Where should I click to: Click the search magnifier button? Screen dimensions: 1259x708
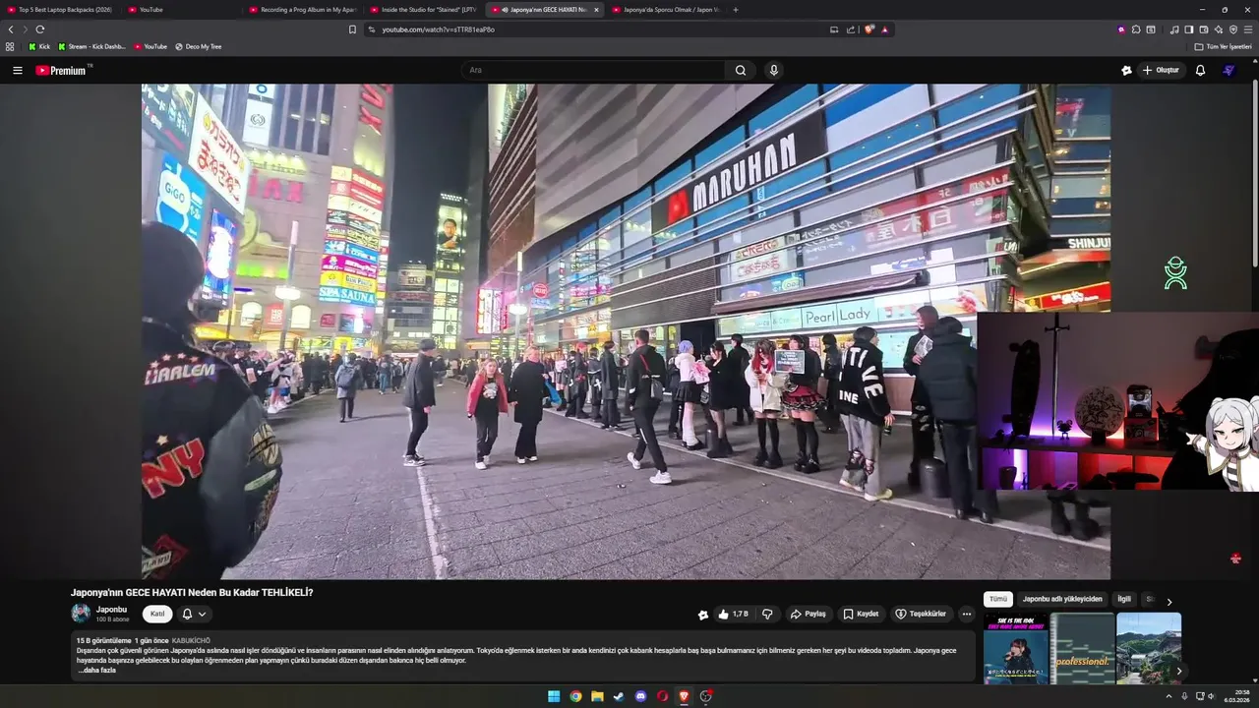tap(741, 70)
